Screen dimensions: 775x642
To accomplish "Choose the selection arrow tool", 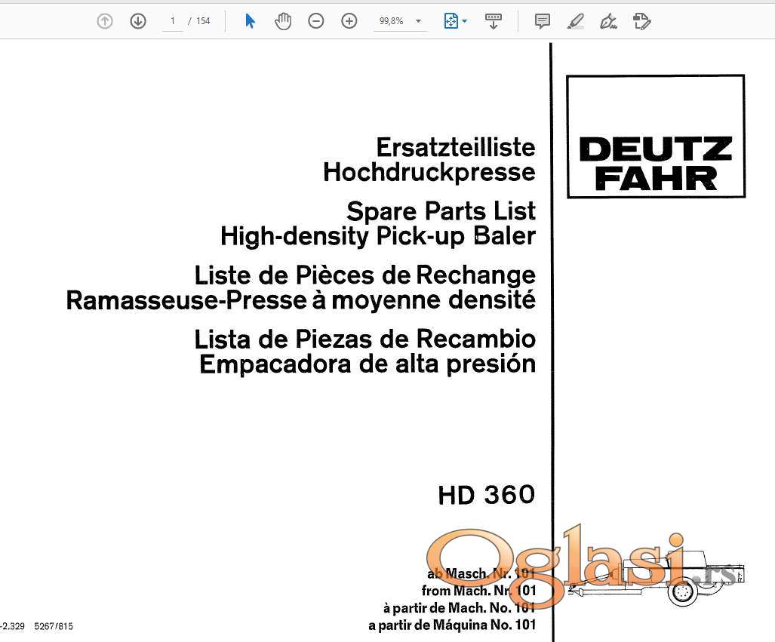I will point(250,21).
